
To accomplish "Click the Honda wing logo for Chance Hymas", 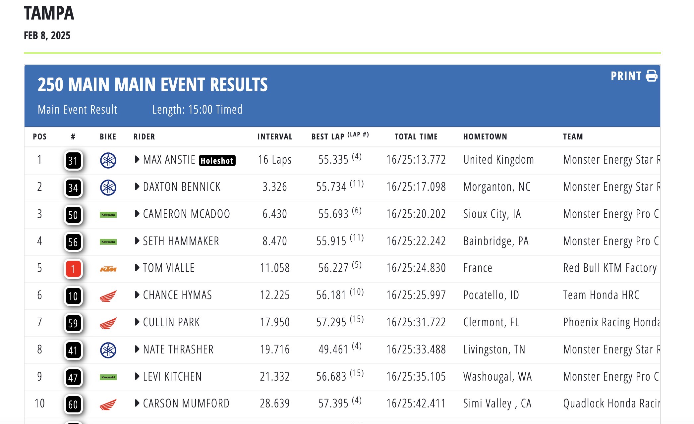I will 108,296.
